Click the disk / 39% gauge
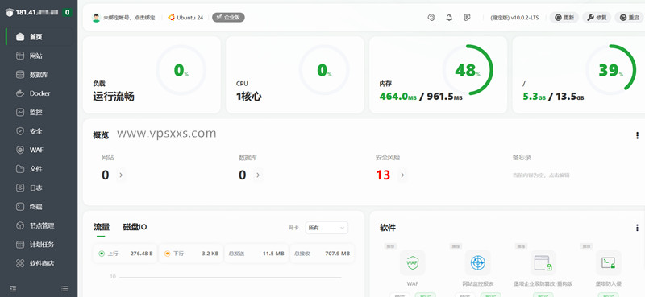Viewport: 645px width, 297px height. point(611,70)
